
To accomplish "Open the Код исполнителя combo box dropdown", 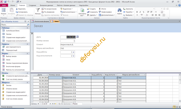I will [x=74, y=56].
